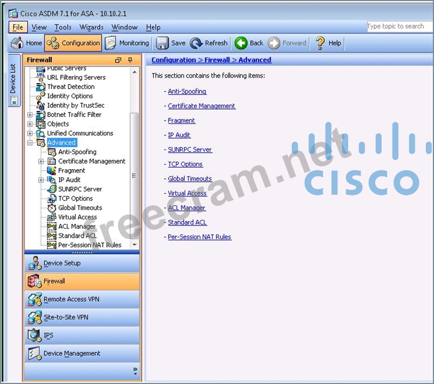This screenshot has width=434, height=384.
Task: Open the Help question mark icon
Action: point(320,43)
